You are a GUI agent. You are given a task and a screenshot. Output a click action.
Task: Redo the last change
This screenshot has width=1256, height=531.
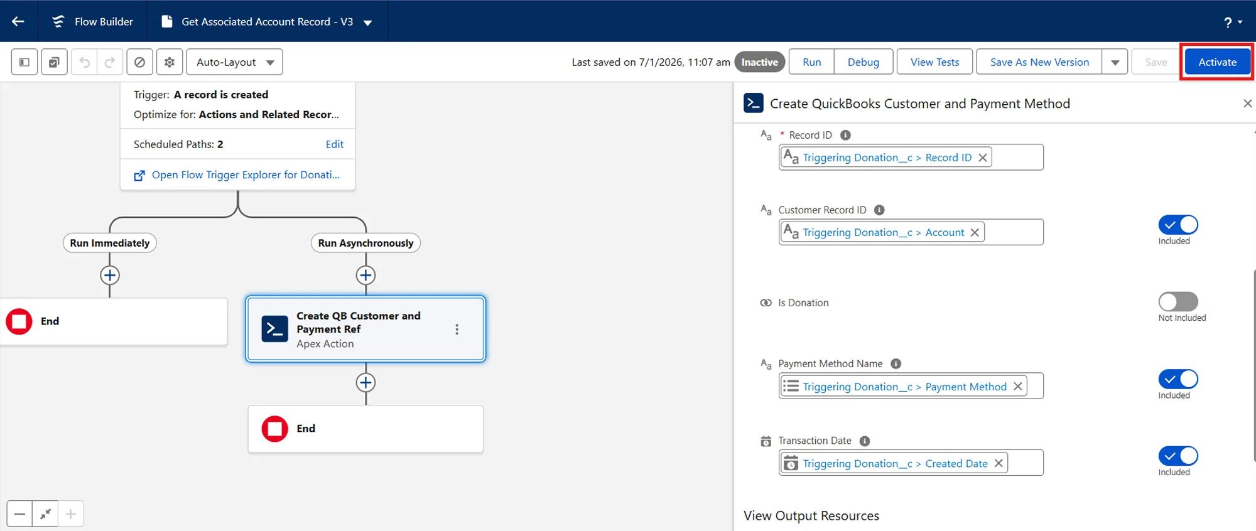[109, 62]
